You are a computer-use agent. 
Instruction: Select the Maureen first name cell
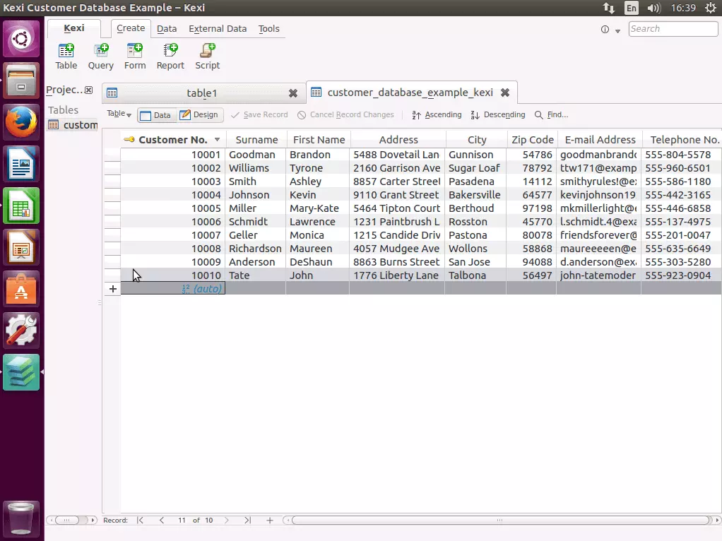coord(318,248)
